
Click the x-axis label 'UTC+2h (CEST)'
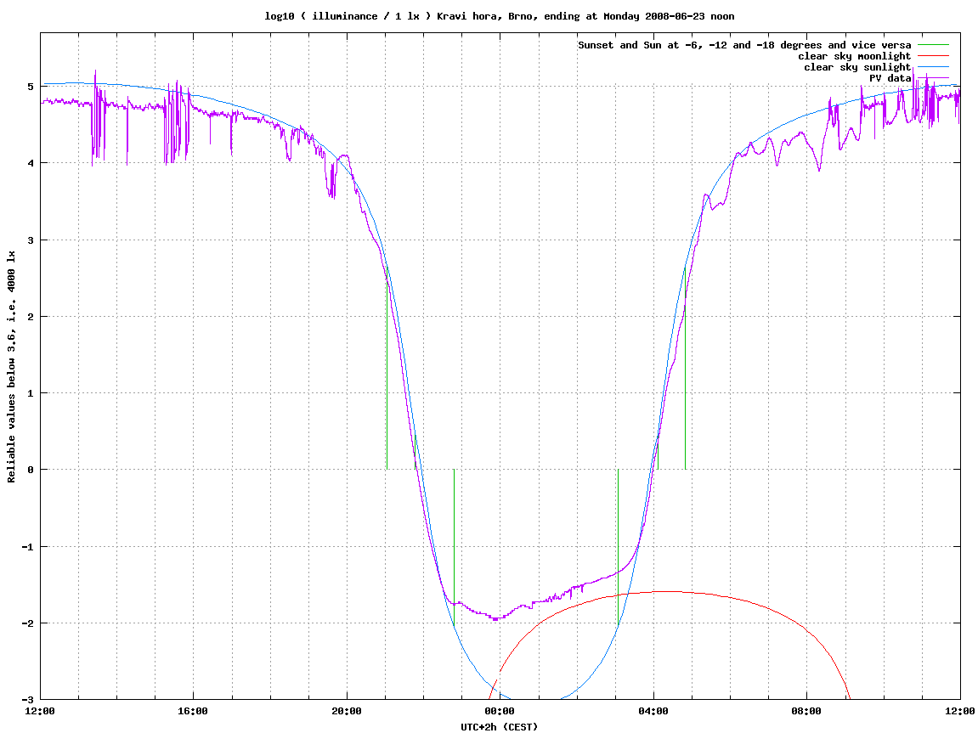499,726
